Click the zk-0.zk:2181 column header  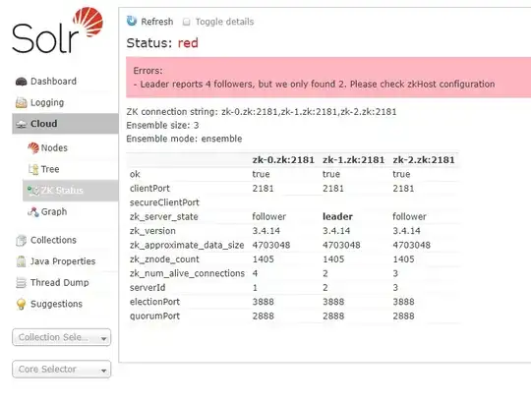point(283,160)
